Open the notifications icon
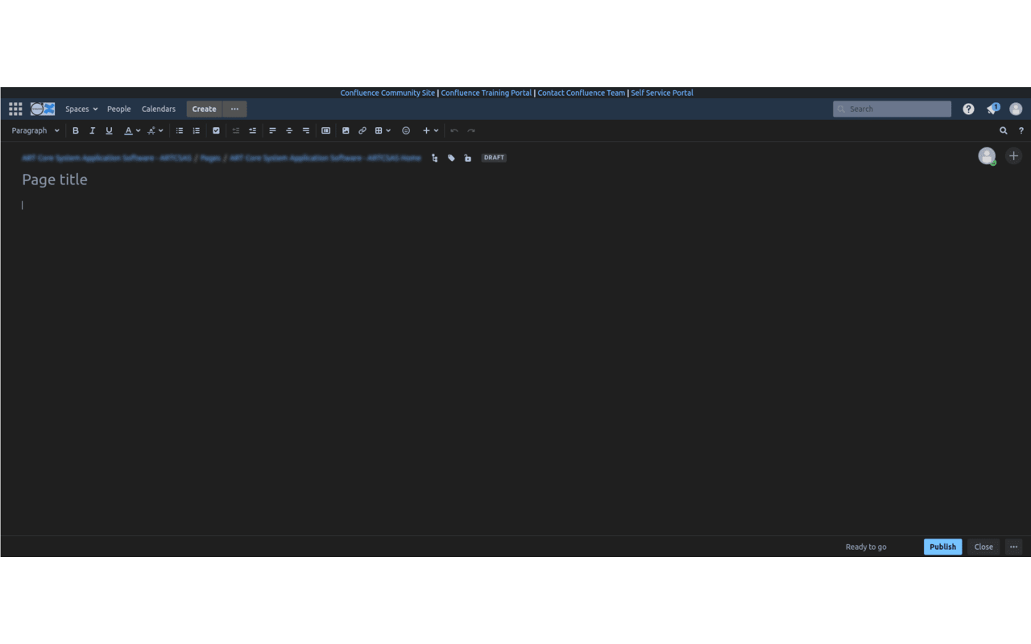1031x644 pixels. click(x=992, y=109)
